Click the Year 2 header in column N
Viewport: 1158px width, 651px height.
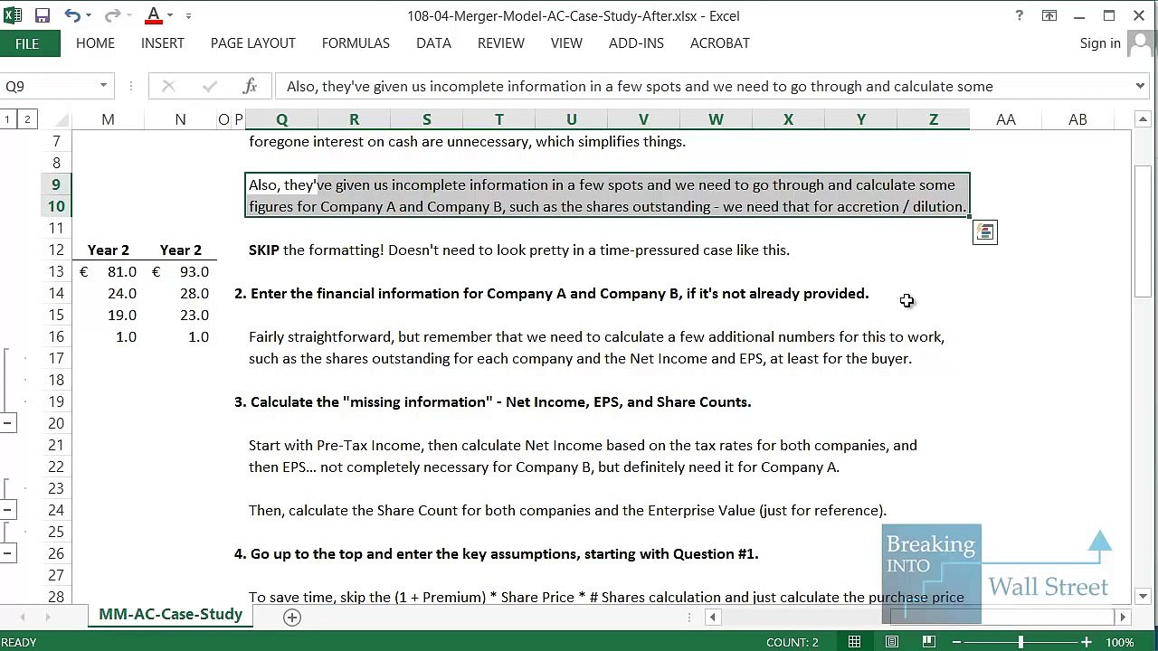pyautogui.click(x=180, y=250)
